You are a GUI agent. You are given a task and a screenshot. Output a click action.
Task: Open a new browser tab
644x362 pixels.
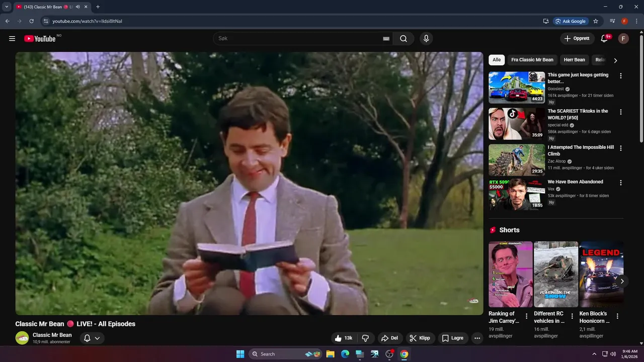click(98, 7)
